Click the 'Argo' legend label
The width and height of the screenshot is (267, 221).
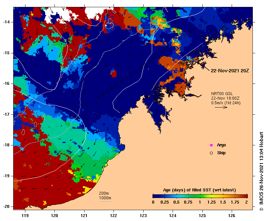point(221,145)
